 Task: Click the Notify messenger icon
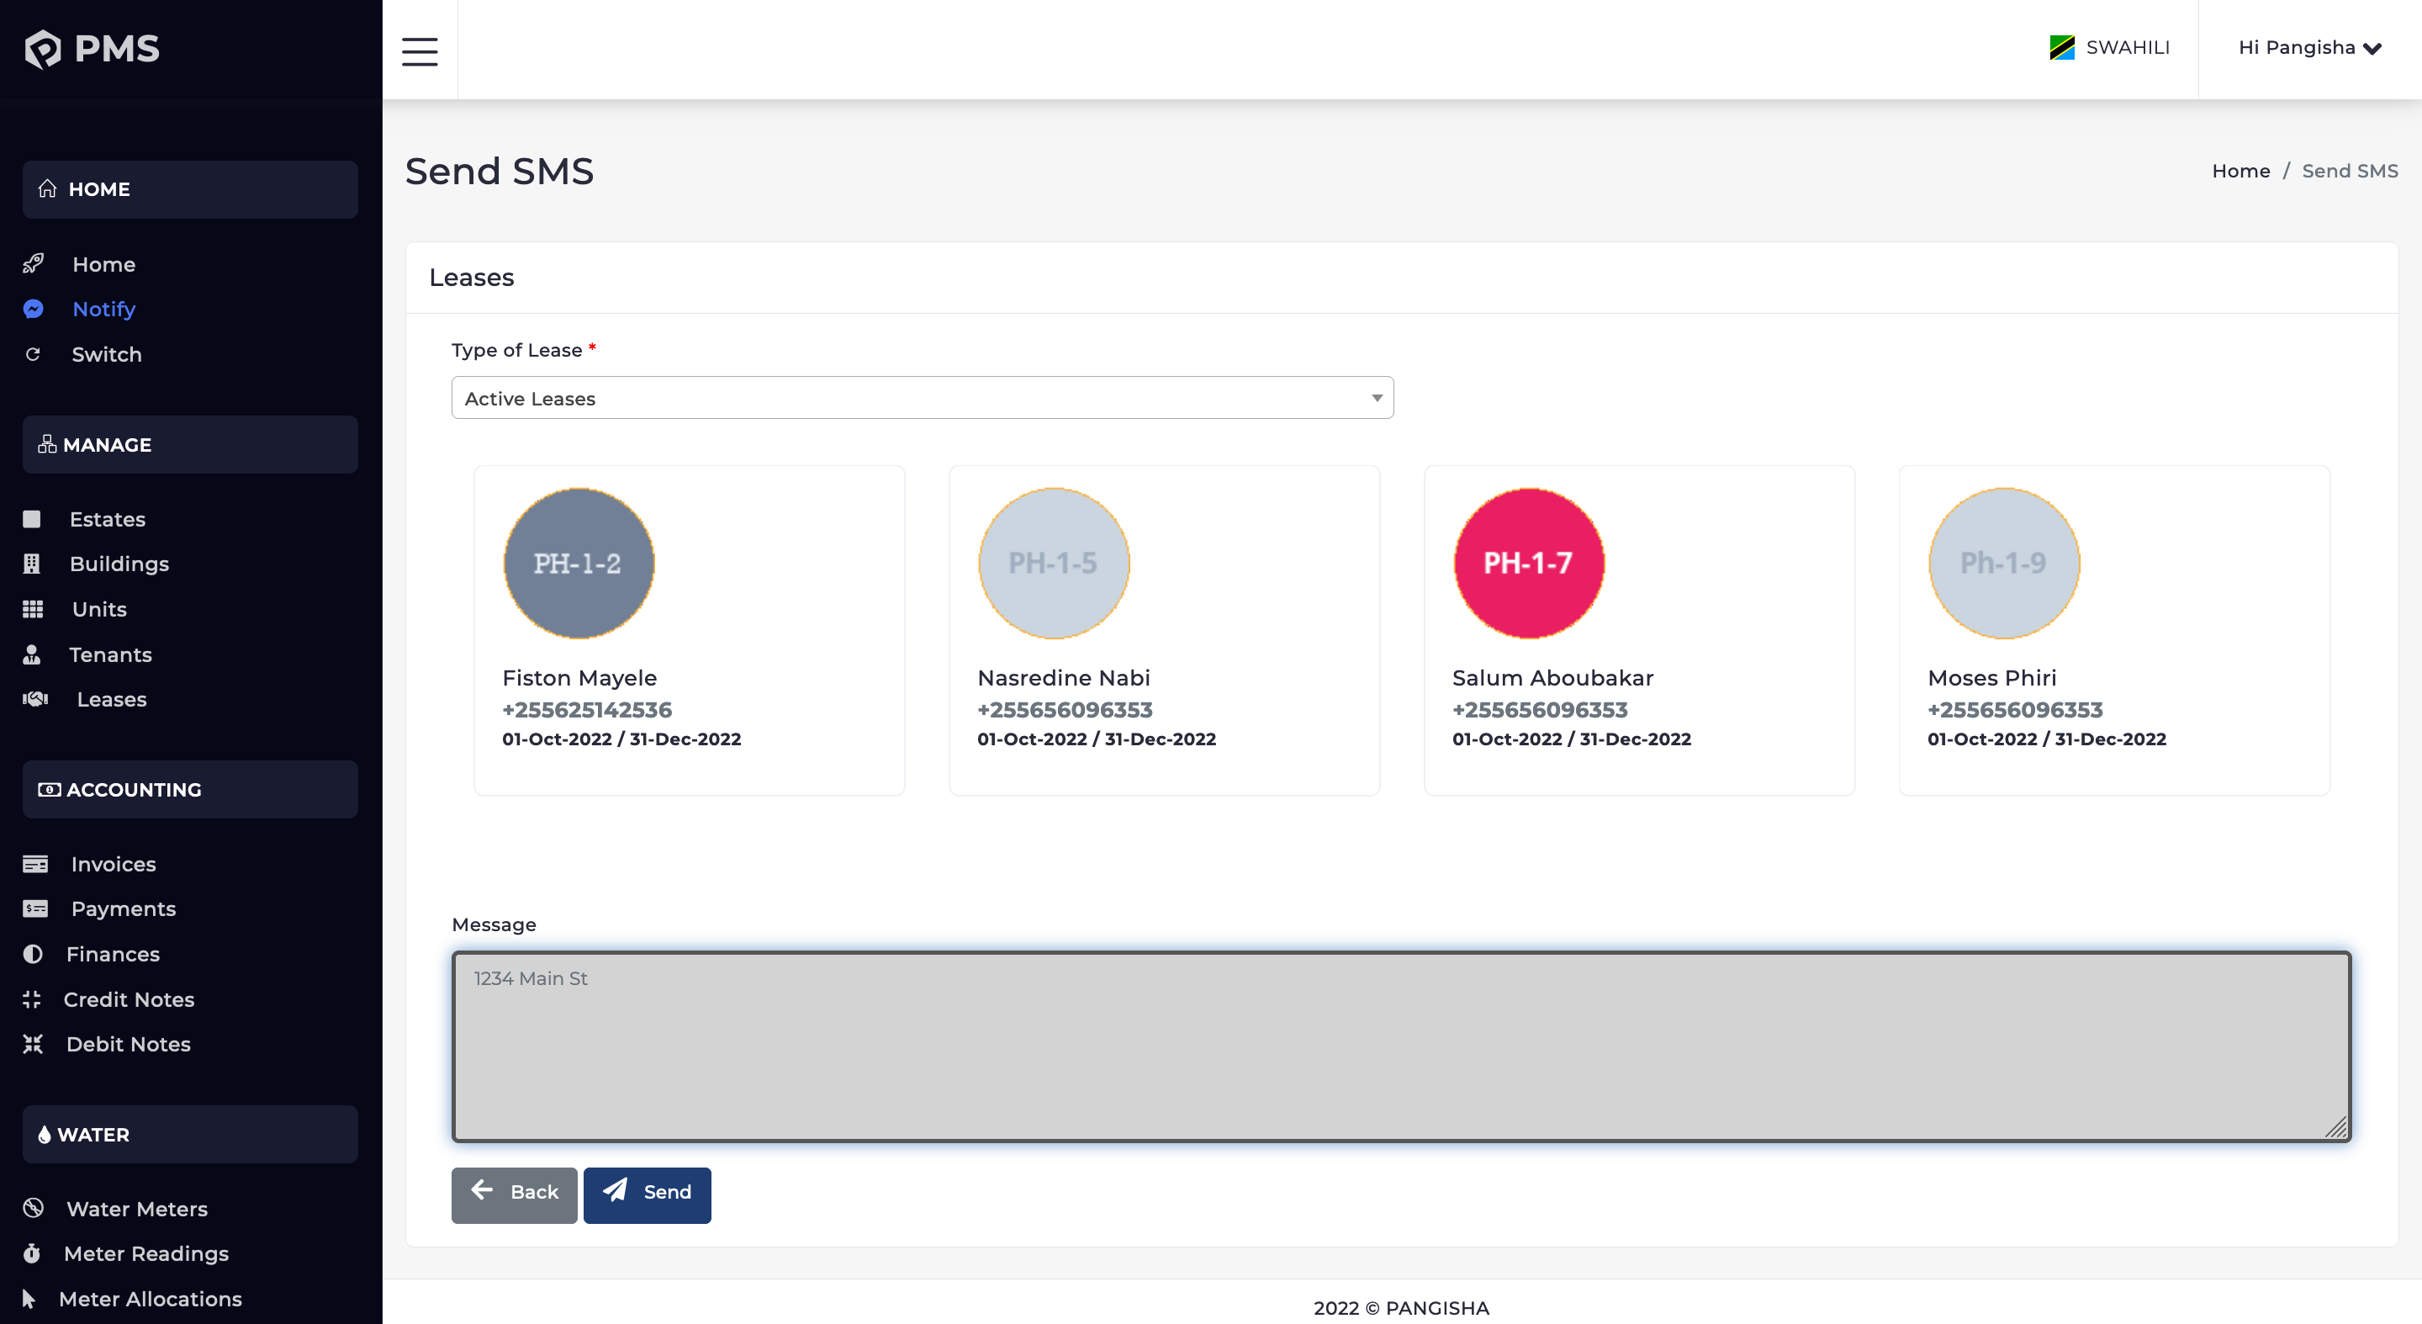[x=34, y=310]
